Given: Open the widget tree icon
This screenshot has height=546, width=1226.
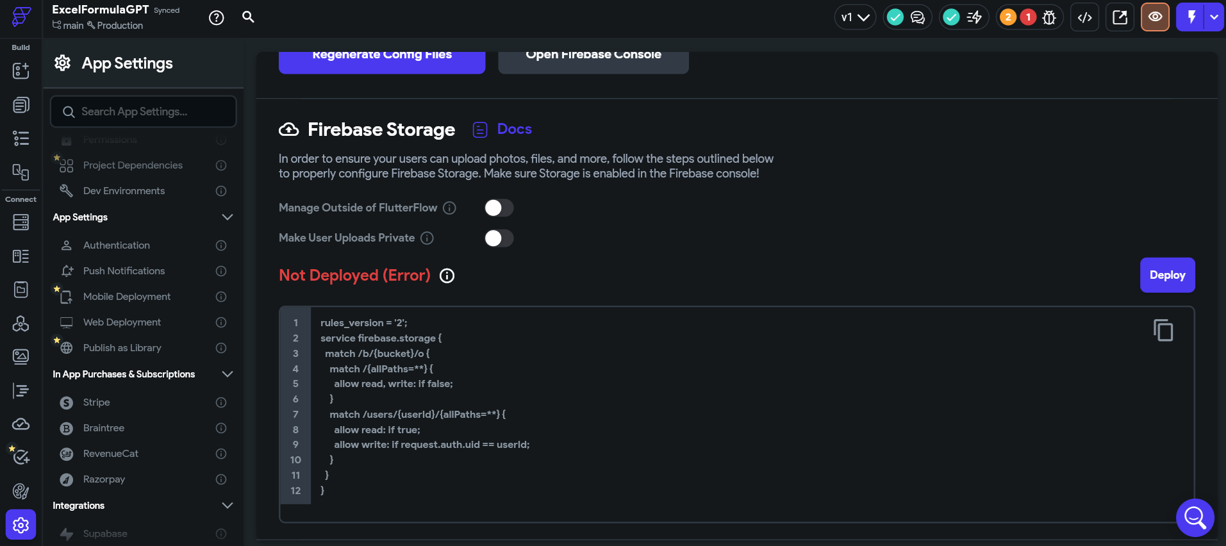Looking at the screenshot, I should (21, 138).
